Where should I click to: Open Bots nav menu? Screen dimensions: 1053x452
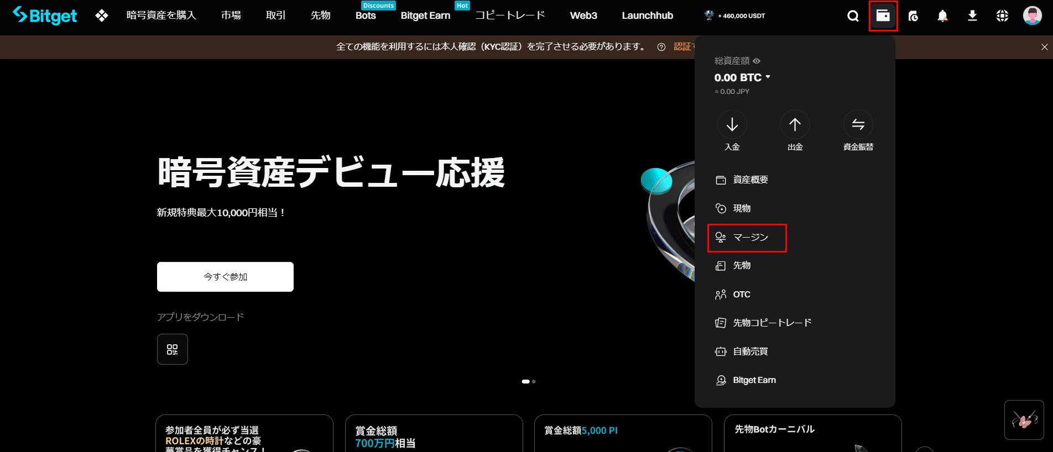click(x=366, y=15)
